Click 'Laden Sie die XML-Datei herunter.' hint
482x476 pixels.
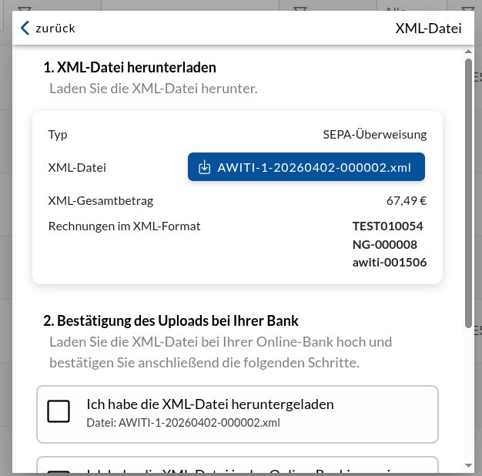click(x=153, y=89)
